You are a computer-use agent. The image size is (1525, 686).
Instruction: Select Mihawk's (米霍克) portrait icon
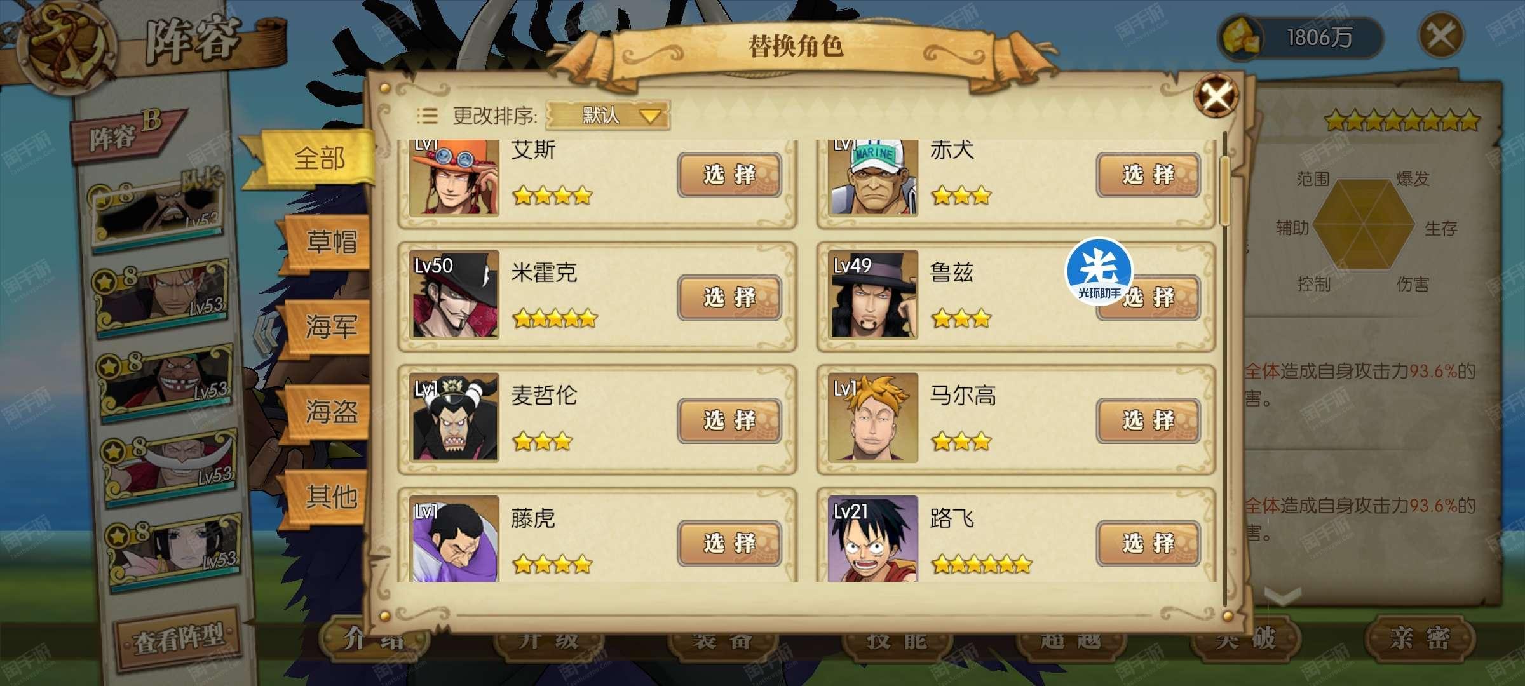click(454, 295)
